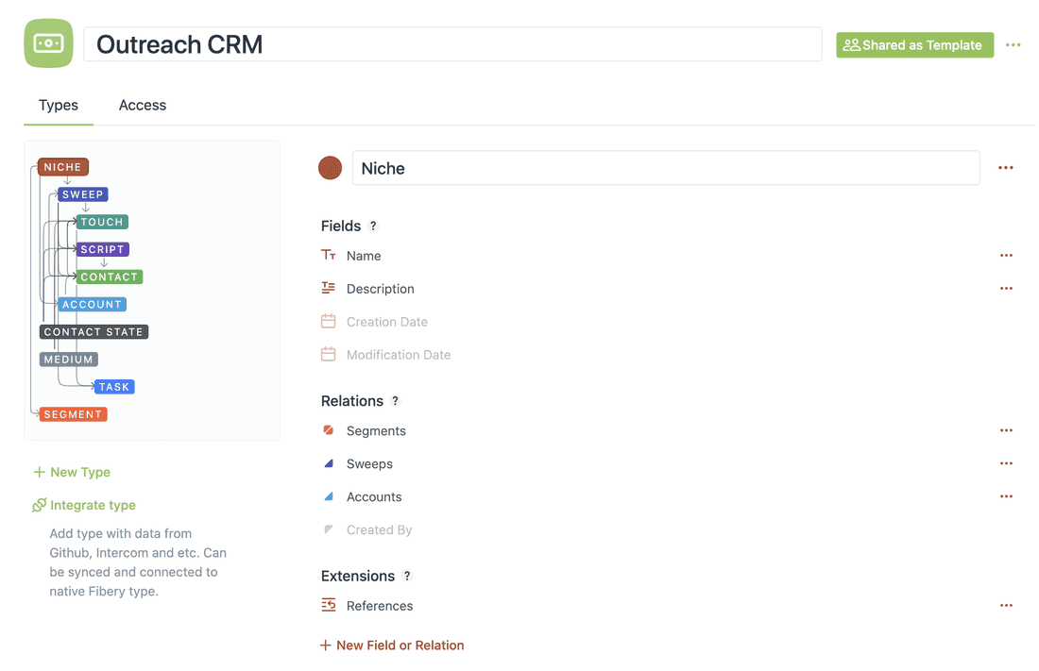
Task: Click the help icon beside Relations
Action: coord(396,401)
